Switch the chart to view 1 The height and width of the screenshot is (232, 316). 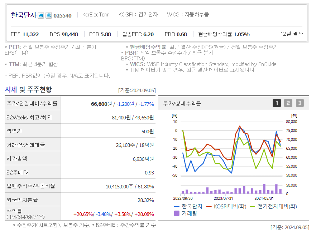[277, 103]
